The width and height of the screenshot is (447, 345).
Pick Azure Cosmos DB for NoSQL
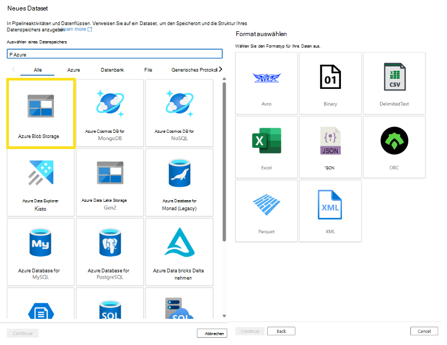pos(179,112)
